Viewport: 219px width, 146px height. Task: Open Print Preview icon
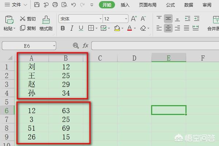pyautogui.click(x=64, y=5)
